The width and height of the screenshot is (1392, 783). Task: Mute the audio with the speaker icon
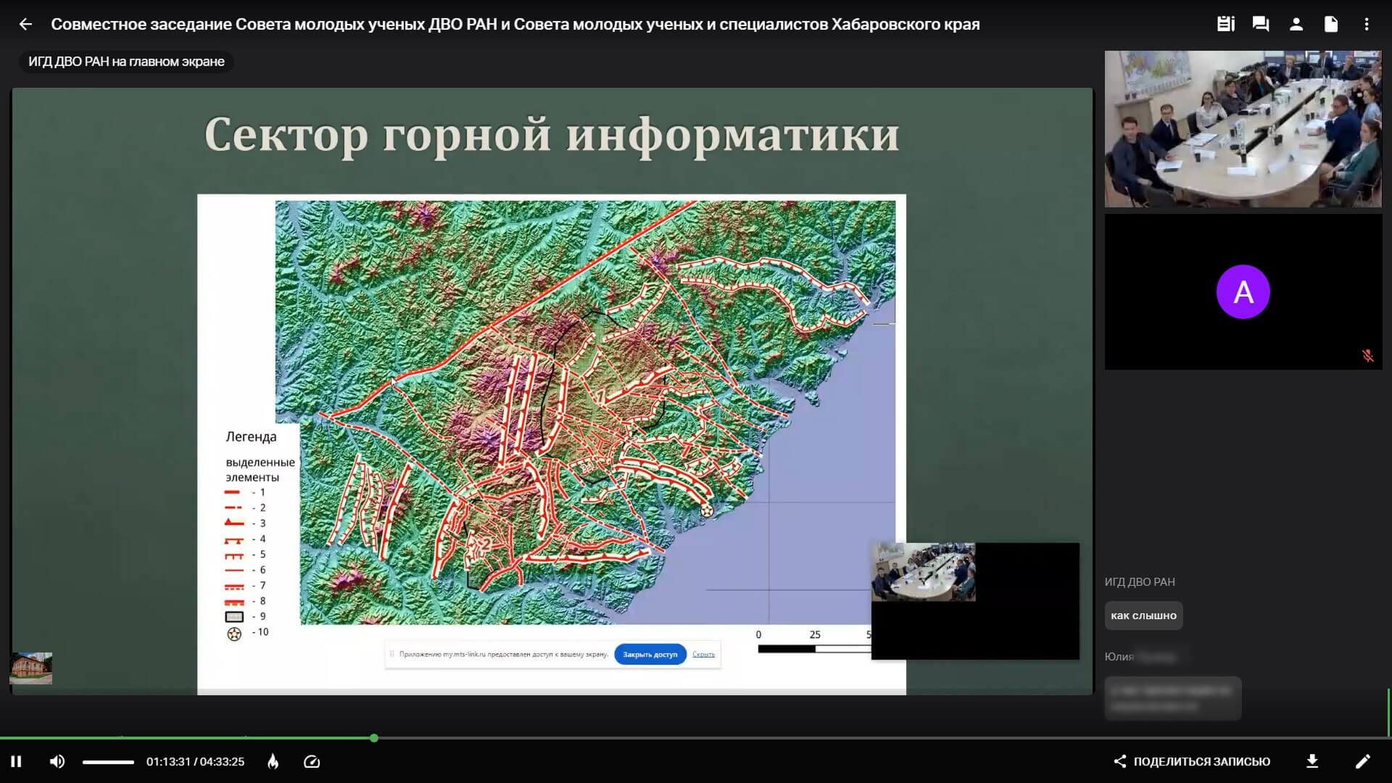coord(57,761)
